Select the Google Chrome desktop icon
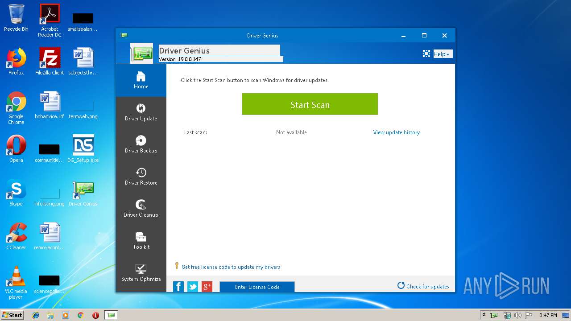Viewport: 571px width, 321px height. tap(16, 108)
